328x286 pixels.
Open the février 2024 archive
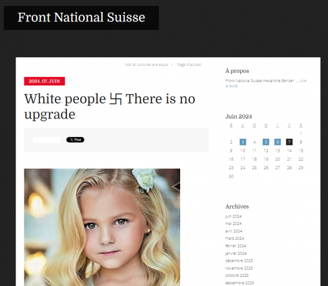pyautogui.click(x=236, y=246)
